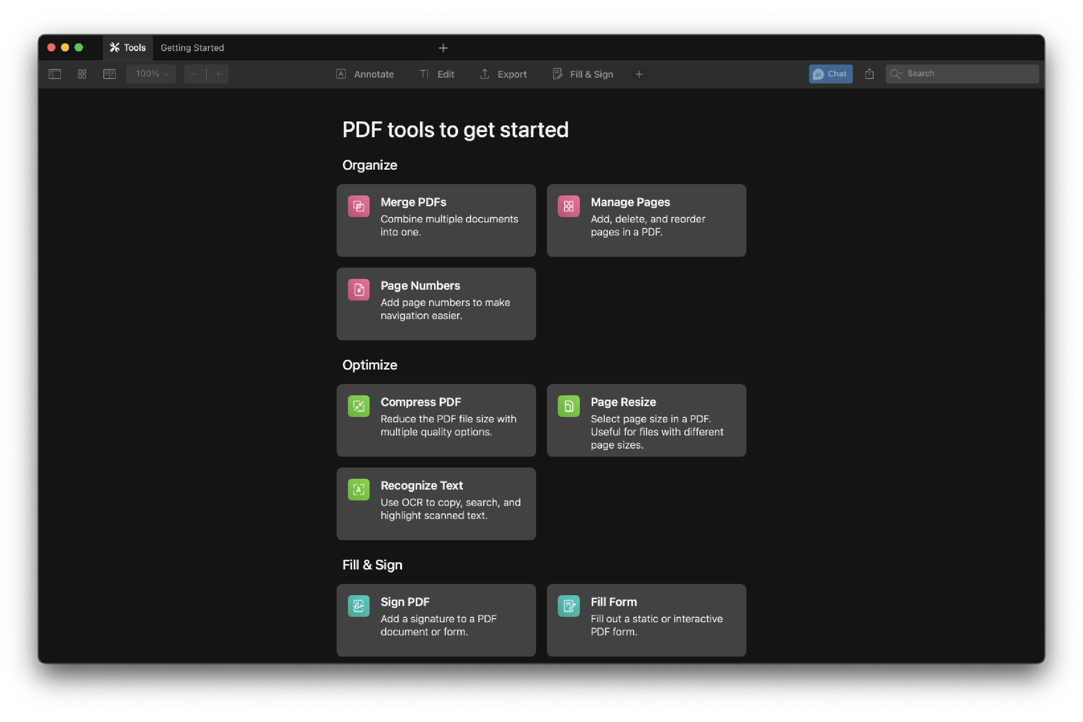The width and height of the screenshot is (1083, 722).
Task: Switch to the Tools tab
Action: [128, 47]
